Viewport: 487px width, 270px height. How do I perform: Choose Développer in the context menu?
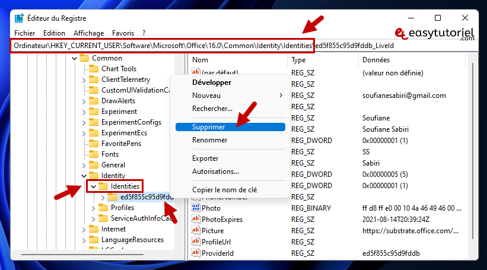(230, 82)
